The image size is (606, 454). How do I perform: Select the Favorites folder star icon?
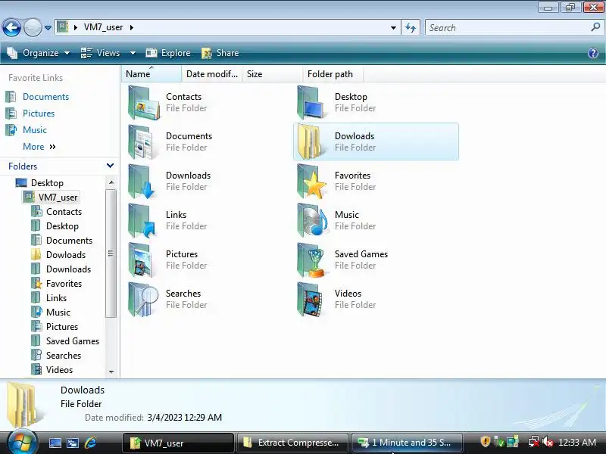(x=311, y=182)
